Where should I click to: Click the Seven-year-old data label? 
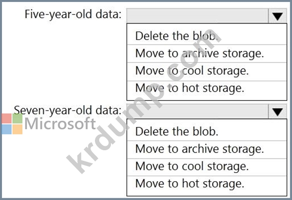coord(68,110)
